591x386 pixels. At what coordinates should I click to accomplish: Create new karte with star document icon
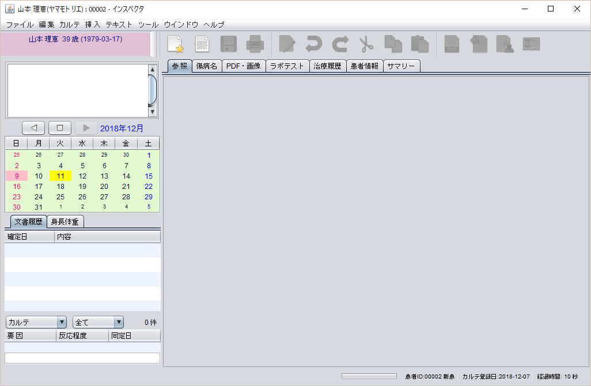click(x=176, y=44)
